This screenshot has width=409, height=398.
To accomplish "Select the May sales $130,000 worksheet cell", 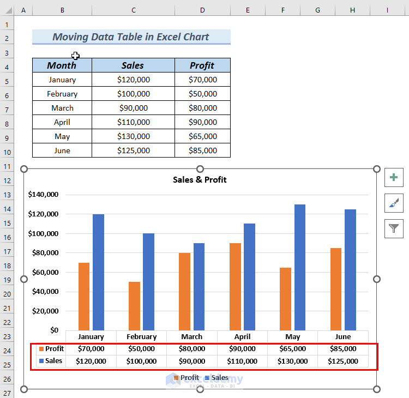I will (133, 136).
